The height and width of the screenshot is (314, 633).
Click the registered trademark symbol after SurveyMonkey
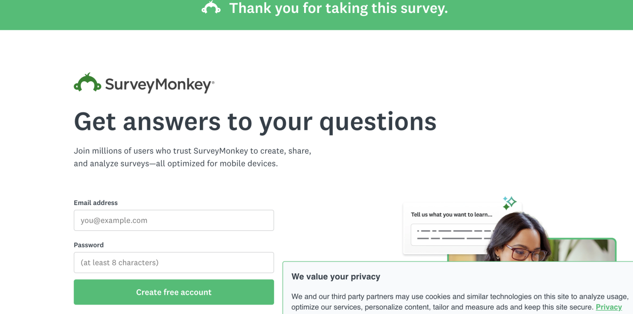213,82
